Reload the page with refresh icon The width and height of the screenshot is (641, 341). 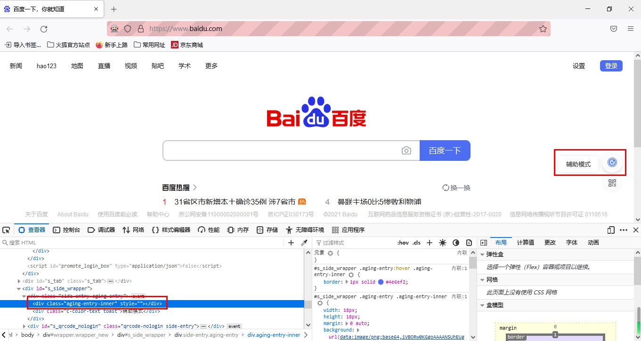(44, 29)
